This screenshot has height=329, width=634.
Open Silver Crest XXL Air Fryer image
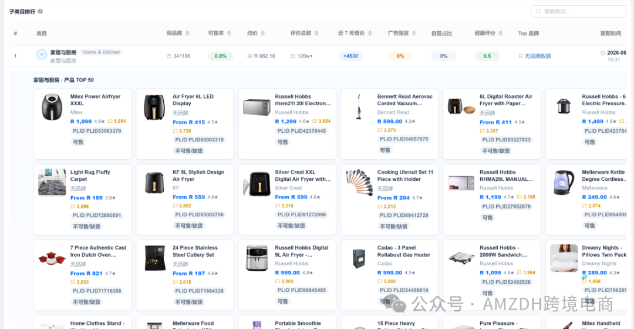point(257,183)
